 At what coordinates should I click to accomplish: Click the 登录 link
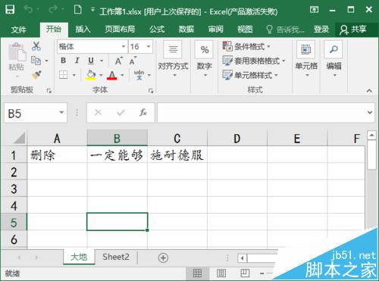pos(321,30)
